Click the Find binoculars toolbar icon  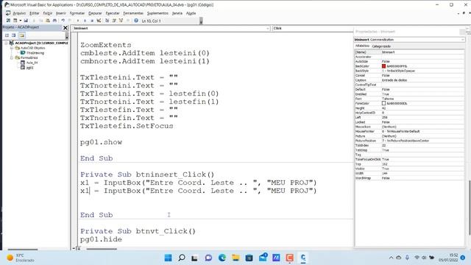coord(54,21)
